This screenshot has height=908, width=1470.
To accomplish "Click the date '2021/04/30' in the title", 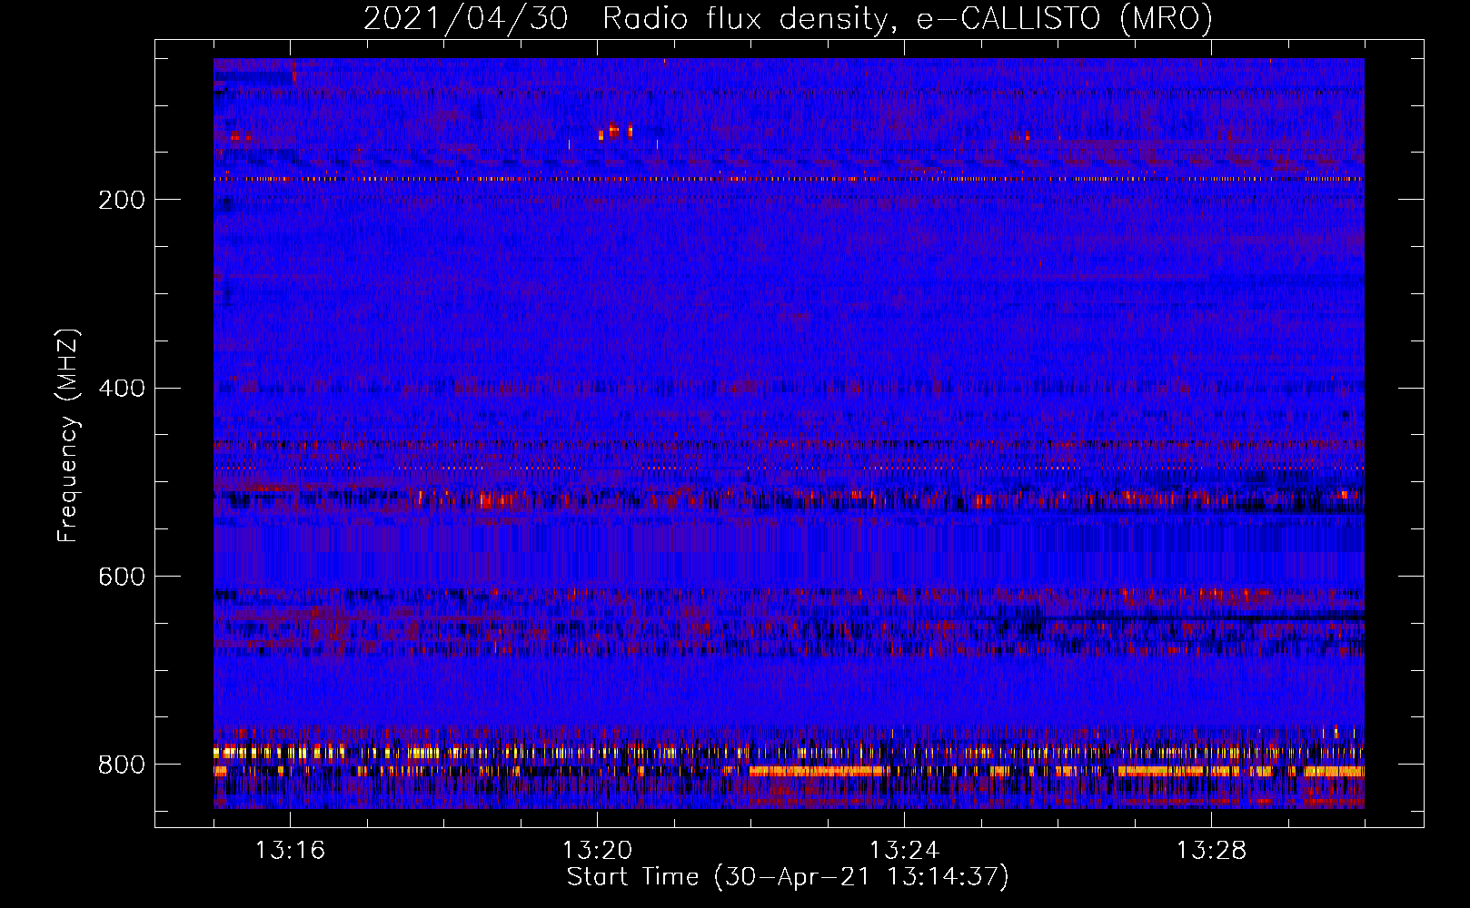I will pyautogui.click(x=466, y=18).
